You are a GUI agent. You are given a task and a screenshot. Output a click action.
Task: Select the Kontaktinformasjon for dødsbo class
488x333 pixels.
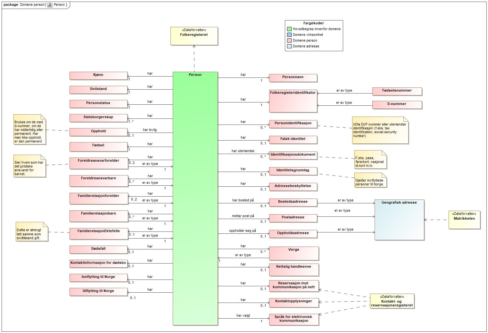click(98, 263)
